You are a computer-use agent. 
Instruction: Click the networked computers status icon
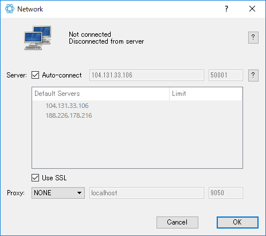pyautogui.click(x=38, y=38)
